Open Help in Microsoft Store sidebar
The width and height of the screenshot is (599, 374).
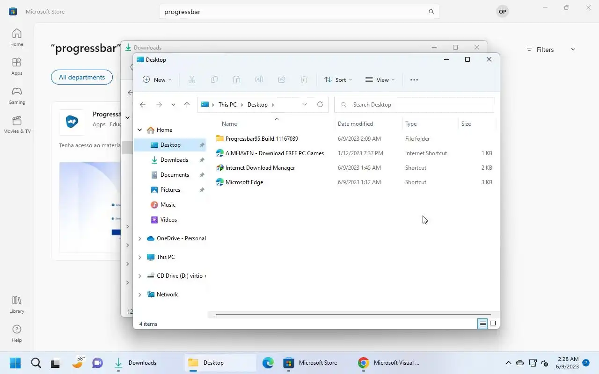17,333
